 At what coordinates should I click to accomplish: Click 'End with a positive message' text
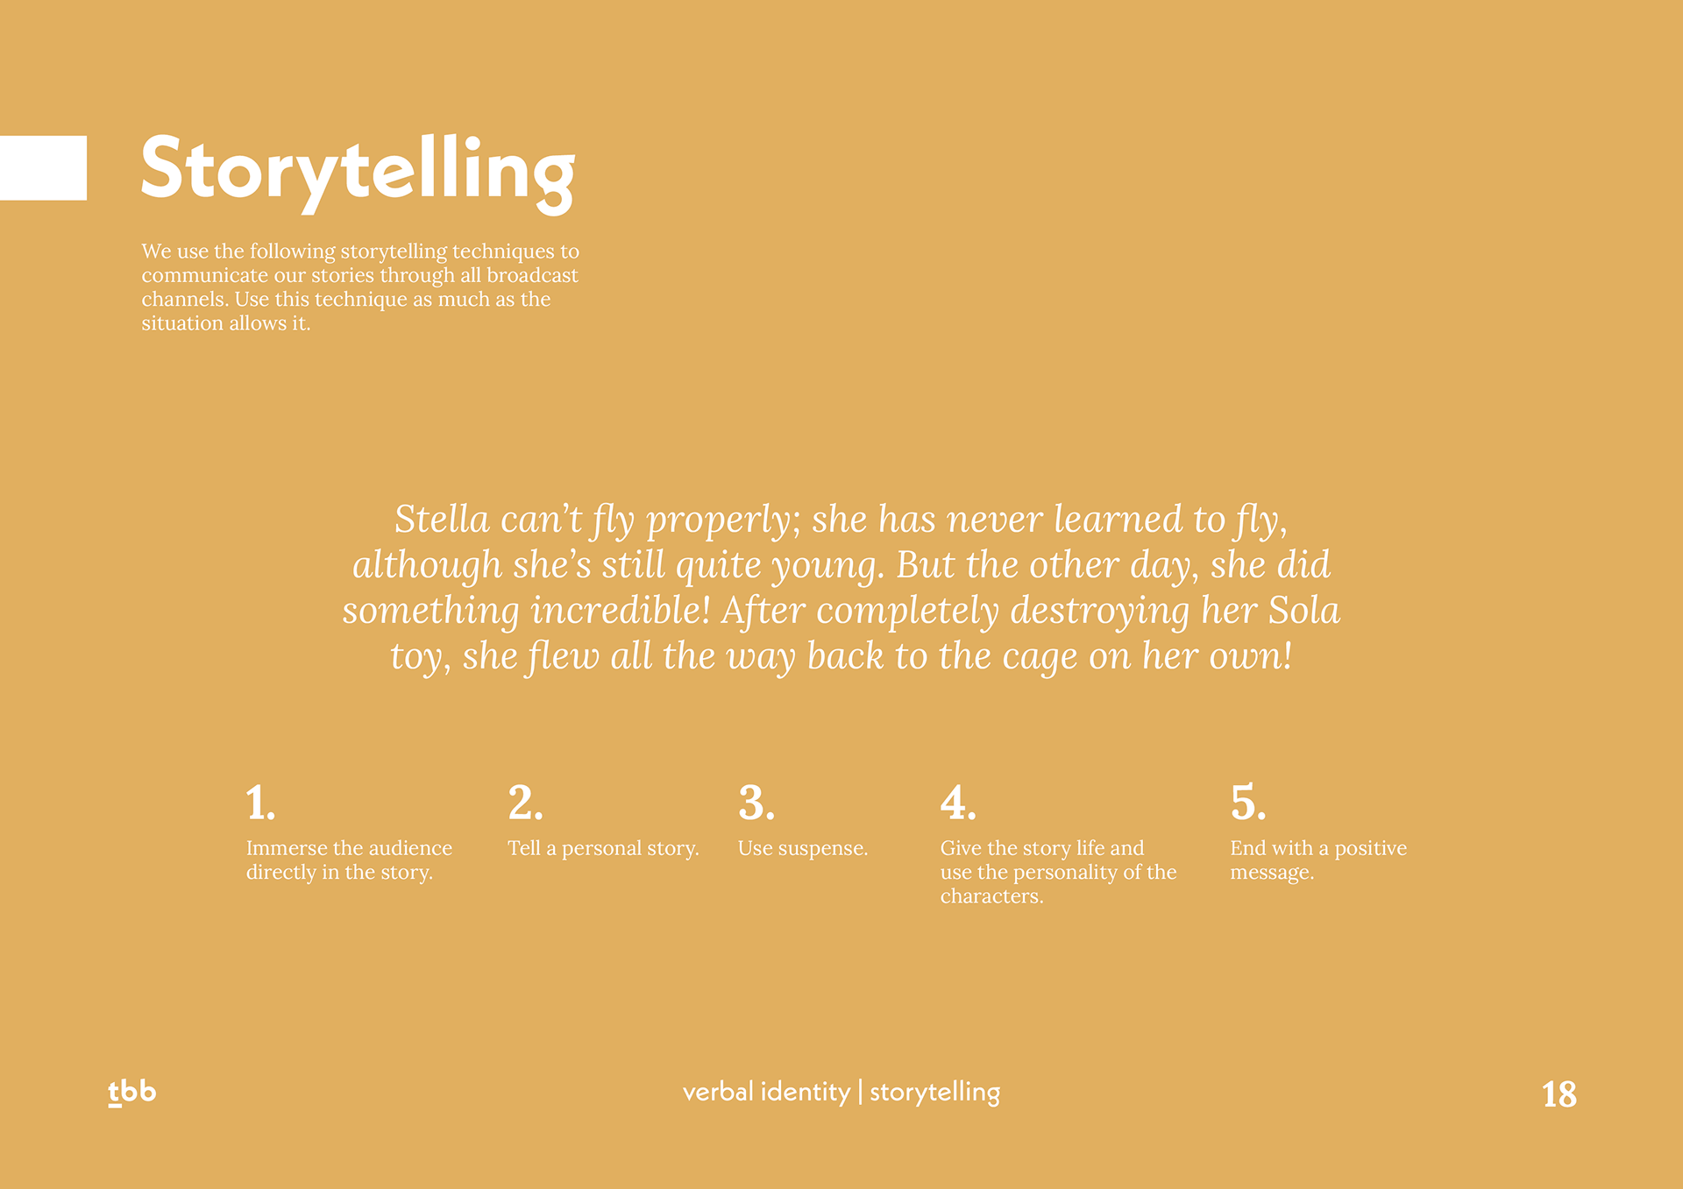pos(1318,860)
